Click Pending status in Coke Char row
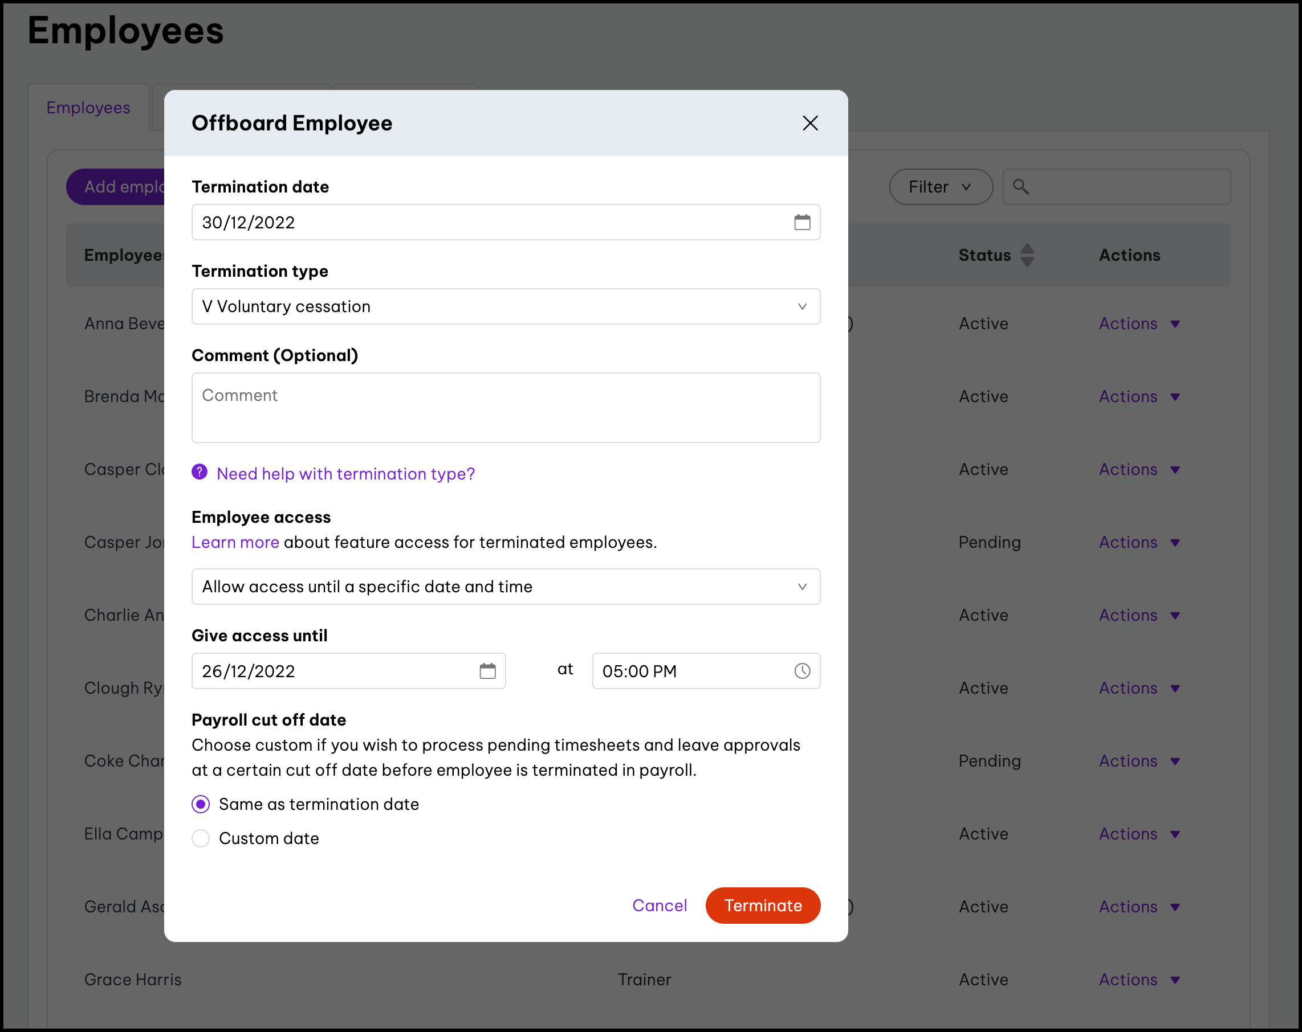This screenshot has height=1032, width=1302. (x=989, y=761)
